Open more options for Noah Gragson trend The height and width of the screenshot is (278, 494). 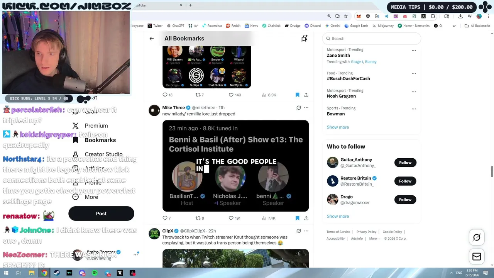click(x=414, y=91)
